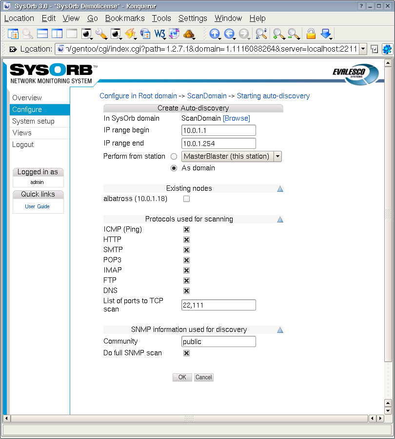
Task: Click the globe with window toolbar icon
Action: pos(145,34)
